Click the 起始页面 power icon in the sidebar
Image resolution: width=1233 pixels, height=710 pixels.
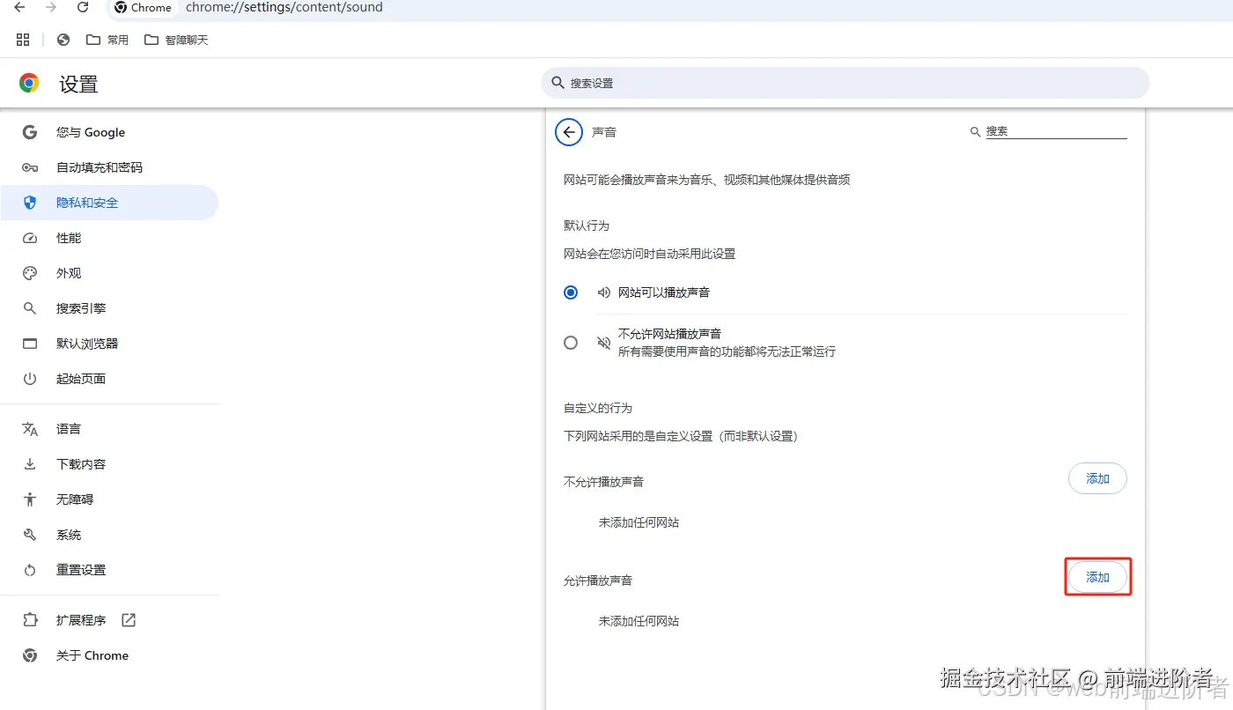point(29,378)
